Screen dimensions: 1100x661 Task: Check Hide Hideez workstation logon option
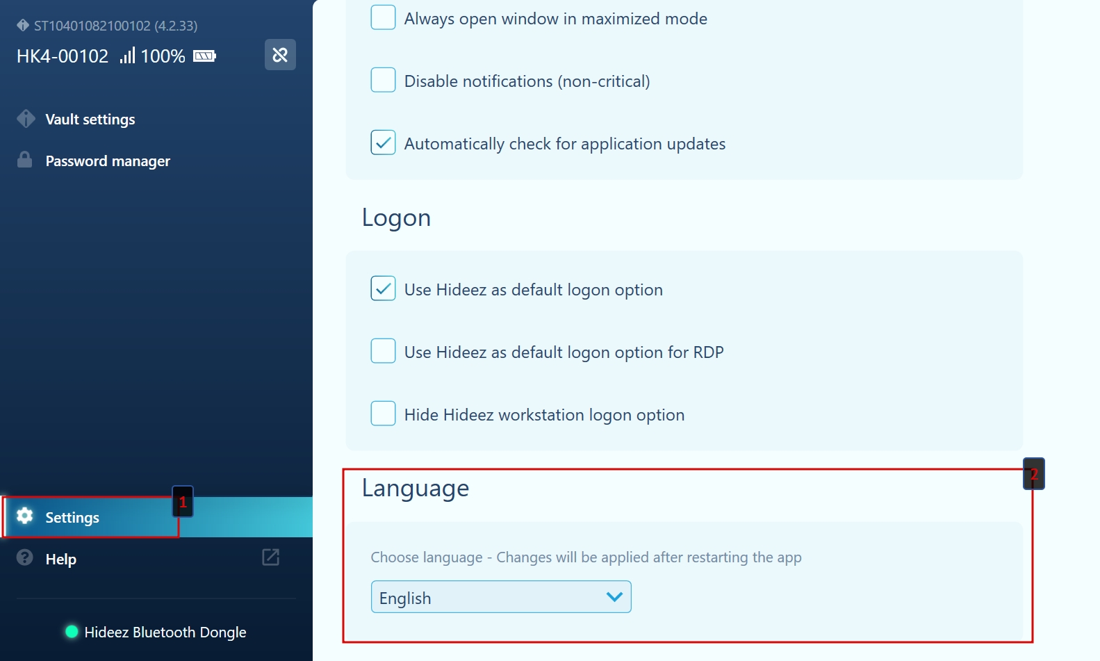coord(383,414)
